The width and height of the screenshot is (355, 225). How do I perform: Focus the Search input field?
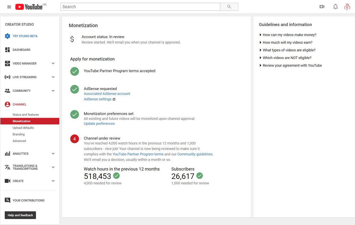tap(141, 7)
